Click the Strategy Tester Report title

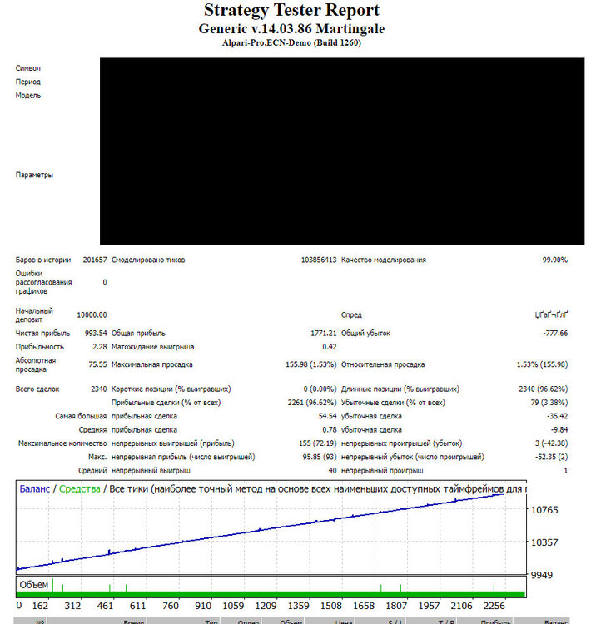[291, 10]
